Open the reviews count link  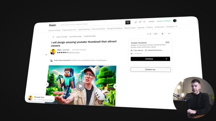pyautogui.click(x=74, y=52)
